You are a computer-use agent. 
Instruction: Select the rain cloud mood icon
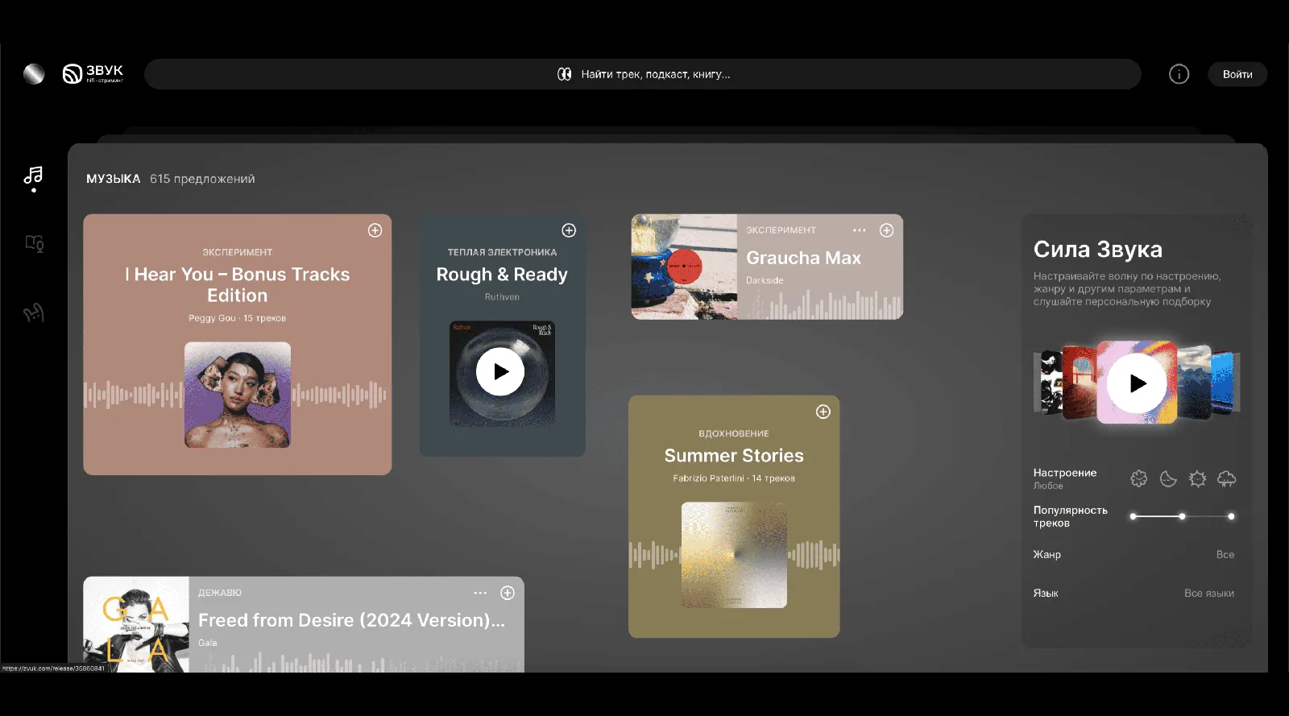pos(1227,479)
